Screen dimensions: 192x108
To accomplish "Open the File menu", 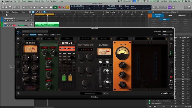I will [15, 1].
